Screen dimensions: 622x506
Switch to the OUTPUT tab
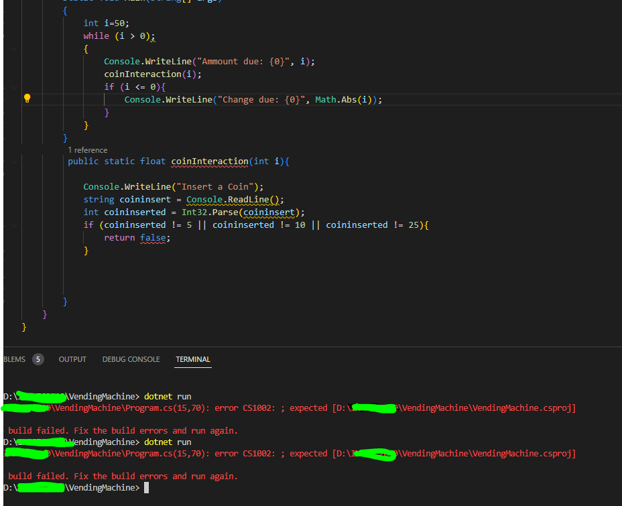[72, 359]
